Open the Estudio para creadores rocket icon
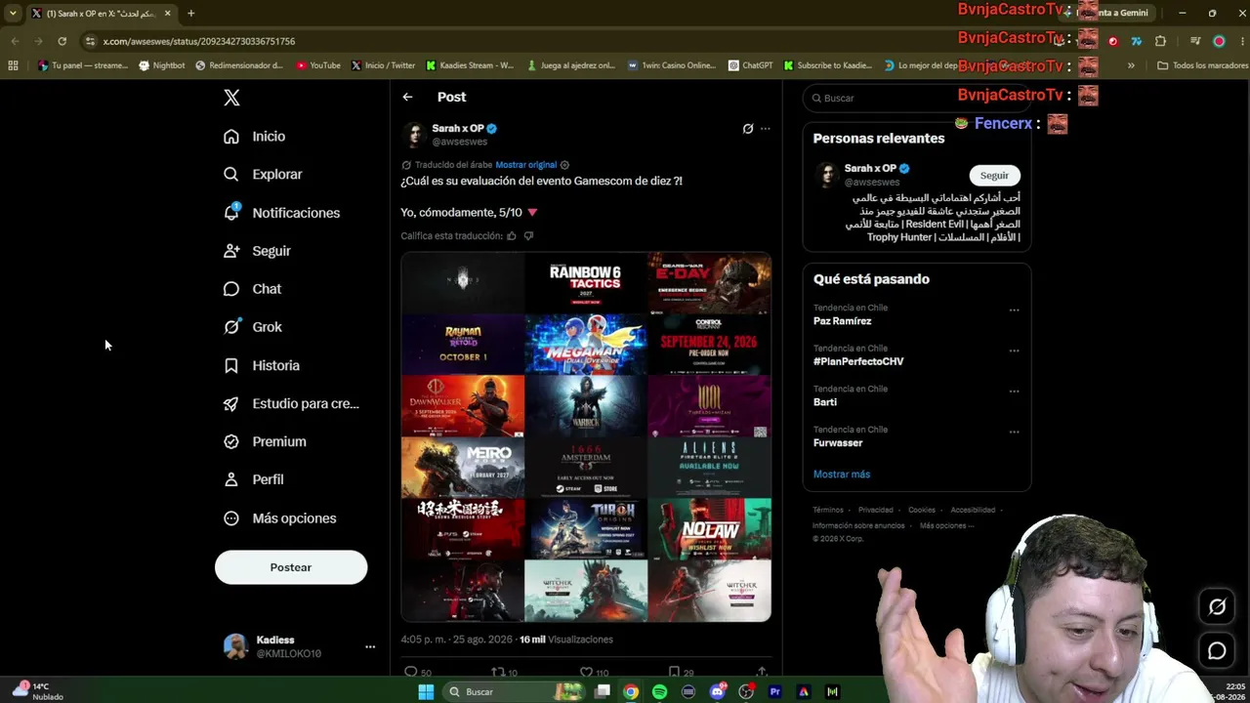Screen dimensions: 1250x703 [x=231, y=403]
